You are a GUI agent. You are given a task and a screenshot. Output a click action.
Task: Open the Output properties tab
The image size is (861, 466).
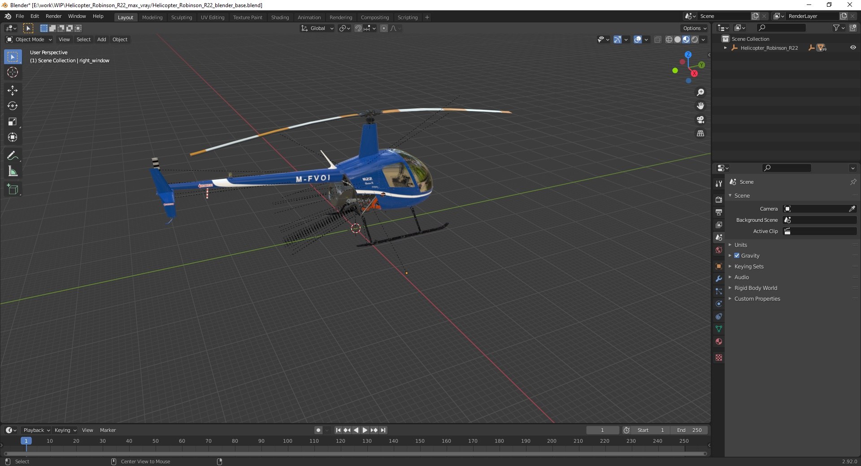(x=719, y=212)
